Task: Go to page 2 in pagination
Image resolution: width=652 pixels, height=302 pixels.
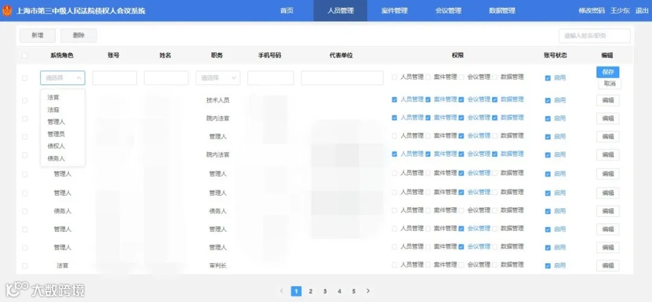Action: (x=310, y=291)
